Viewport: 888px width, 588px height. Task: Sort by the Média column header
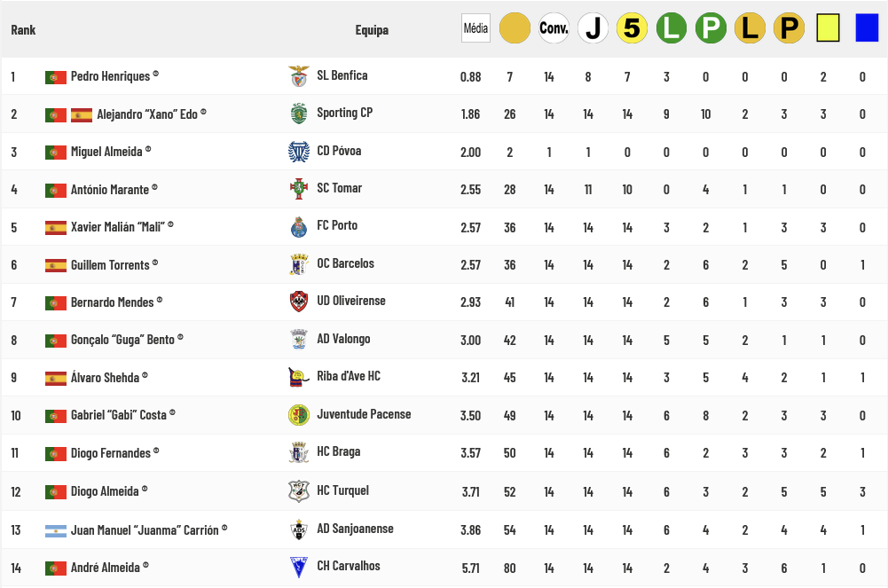(475, 28)
